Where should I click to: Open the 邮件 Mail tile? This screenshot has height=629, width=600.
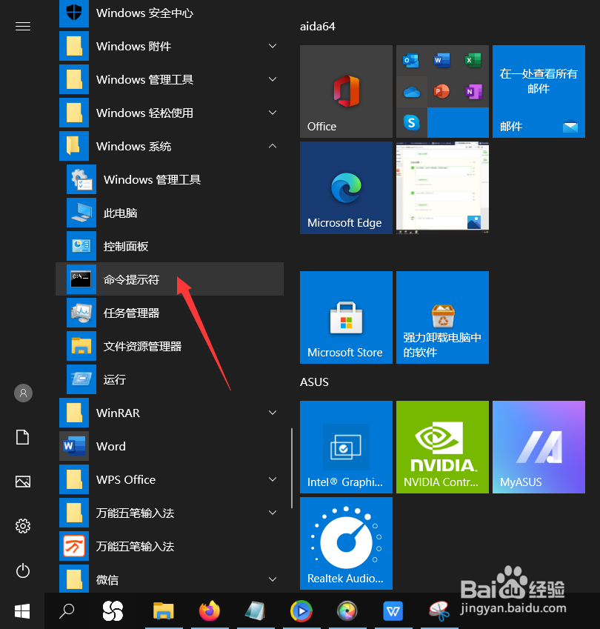click(x=539, y=91)
